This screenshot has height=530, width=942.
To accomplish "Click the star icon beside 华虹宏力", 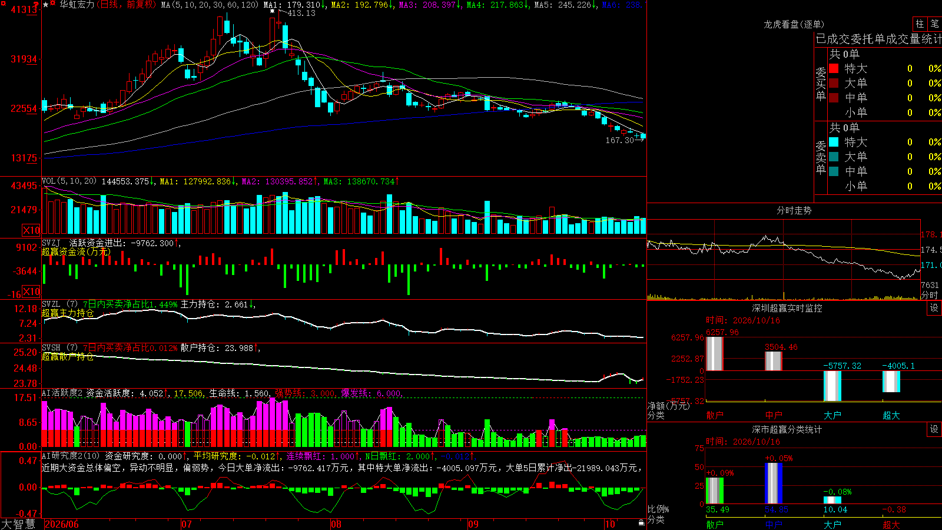I will click(46, 5).
